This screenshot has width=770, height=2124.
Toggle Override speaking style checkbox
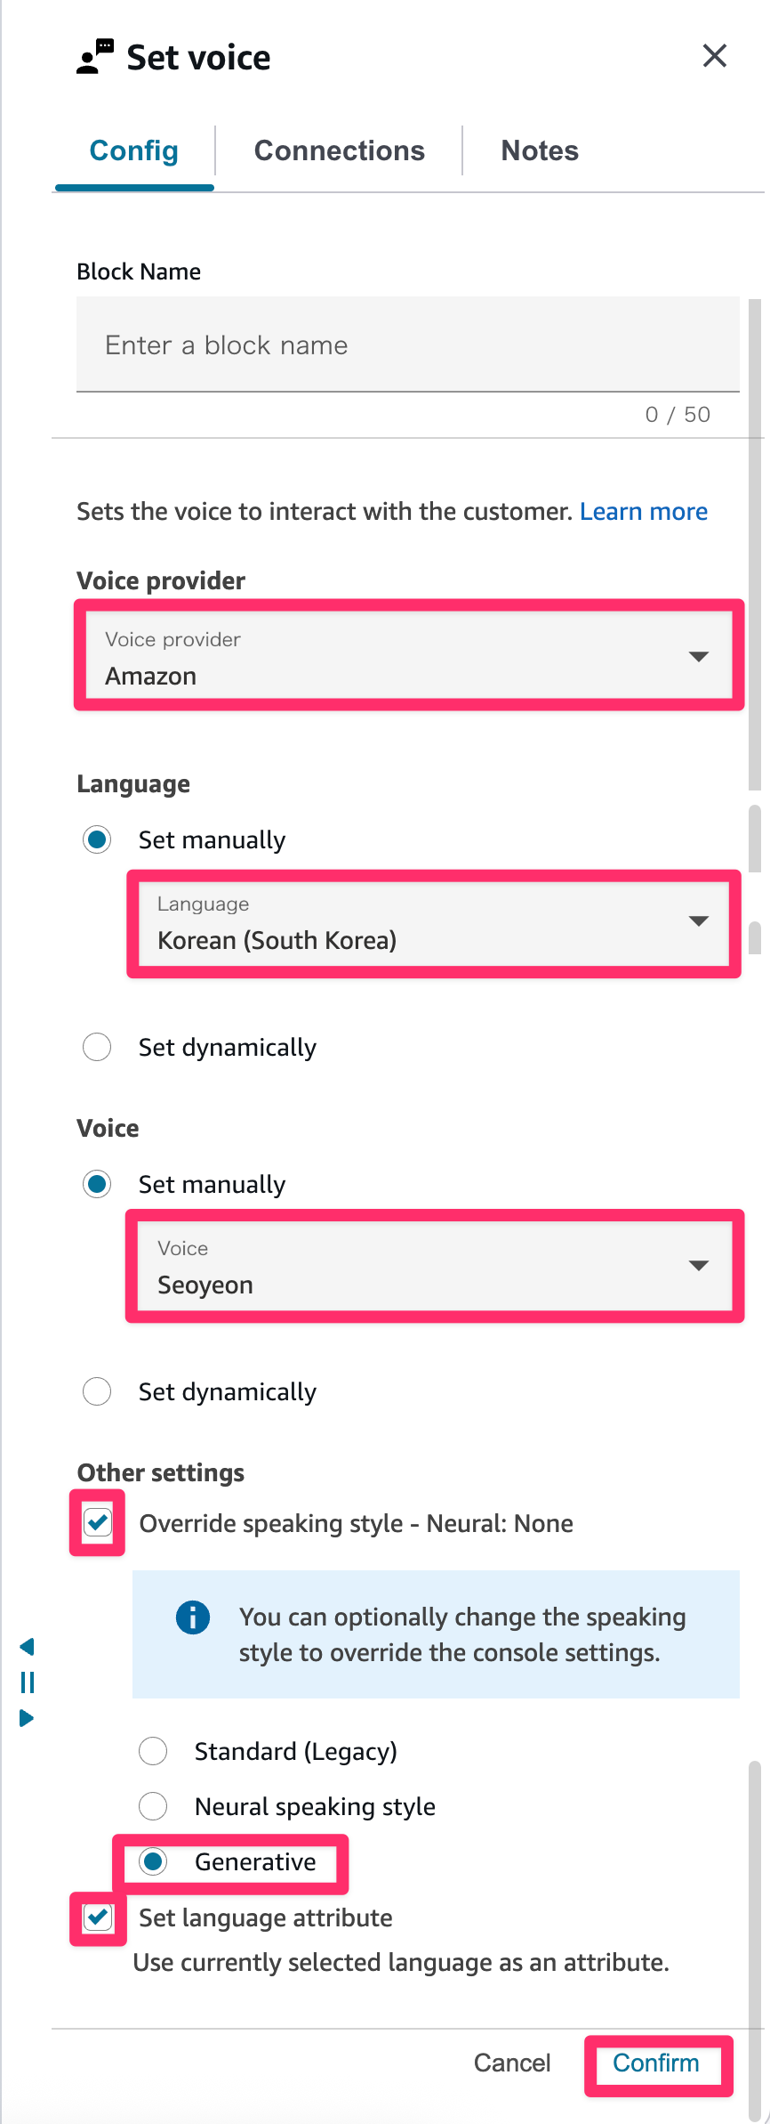click(x=98, y=1522)
